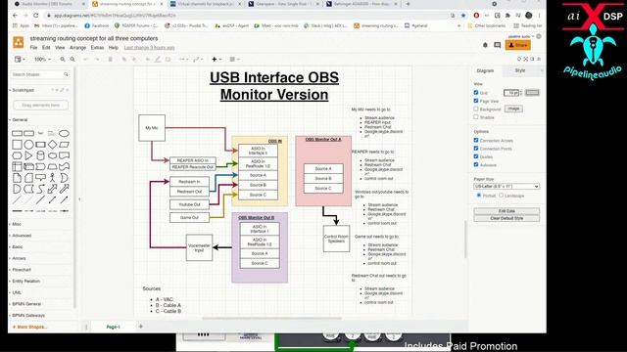Image resolution: width=627 pixels, height=352 pixels.
Task: Toggle the Guides checkbox
Action: [x=476, y=156]
